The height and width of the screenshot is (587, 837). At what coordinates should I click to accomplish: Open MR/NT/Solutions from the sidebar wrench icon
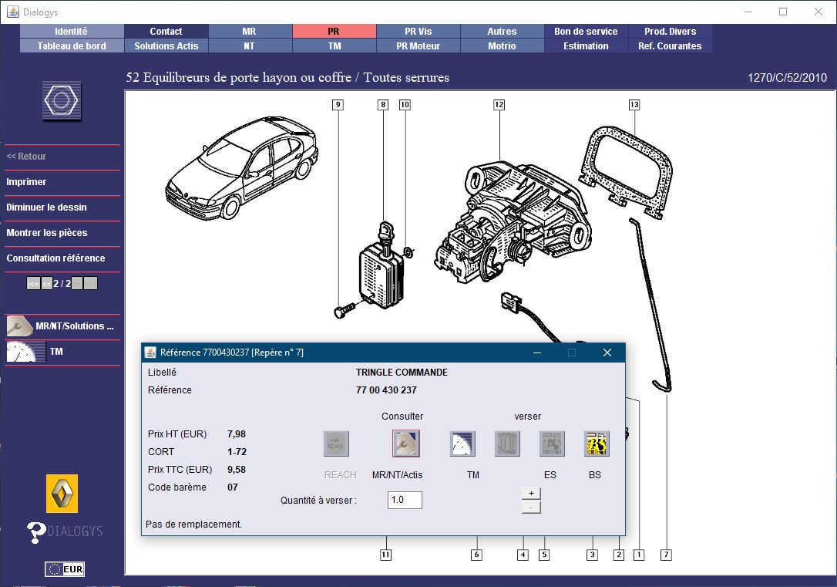[20, 326]
